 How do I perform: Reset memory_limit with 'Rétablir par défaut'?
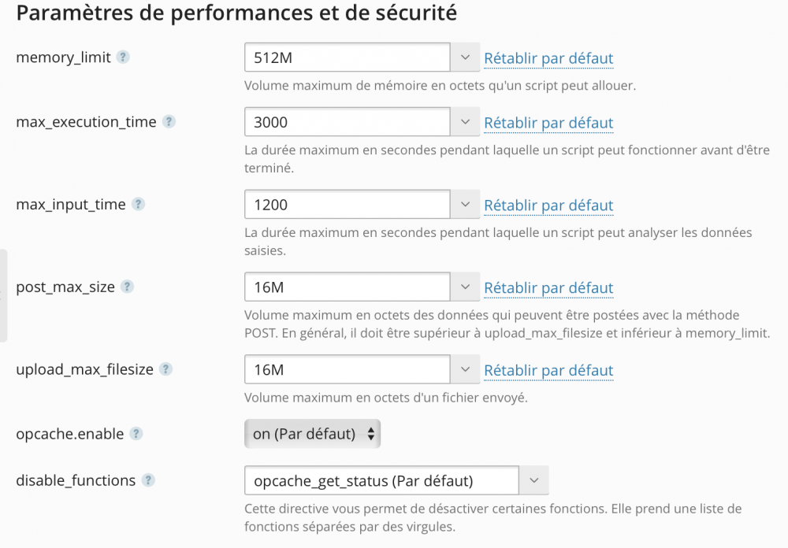[x=548, y=58]
